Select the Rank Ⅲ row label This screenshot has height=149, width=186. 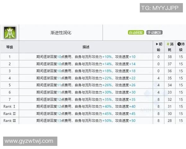[9, 121]
